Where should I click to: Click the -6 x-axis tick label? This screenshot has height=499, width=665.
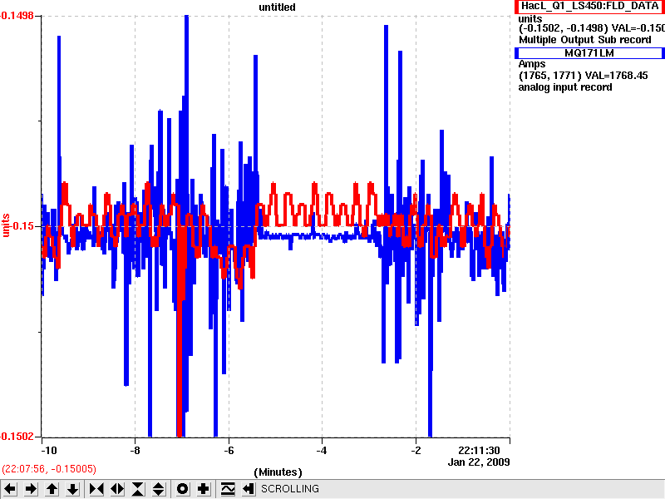tap(229, 451)
